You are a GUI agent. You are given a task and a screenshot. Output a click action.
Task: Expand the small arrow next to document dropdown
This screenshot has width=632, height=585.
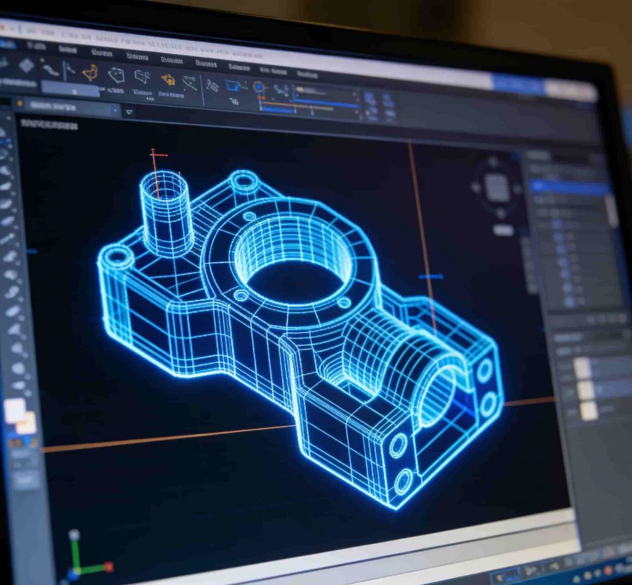pos(130,112)
